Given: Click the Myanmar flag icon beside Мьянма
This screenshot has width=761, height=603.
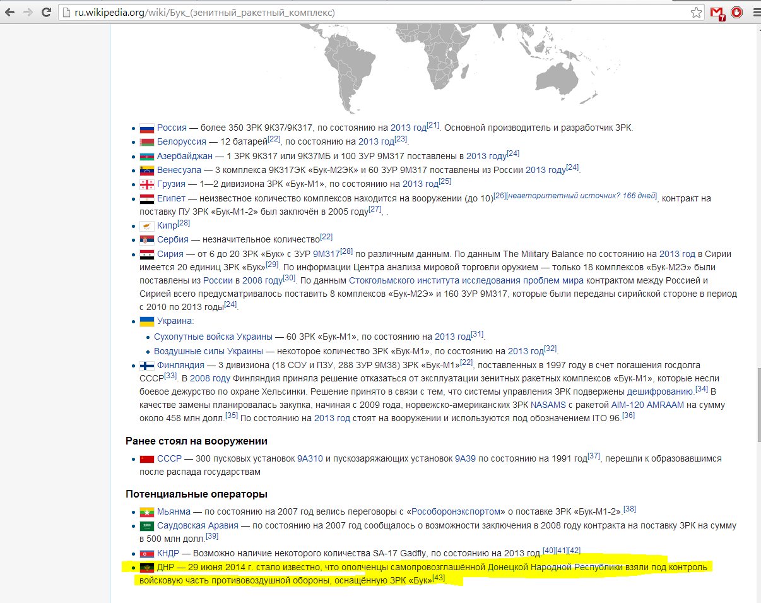Looking at the screenshot, I should 146,512.
